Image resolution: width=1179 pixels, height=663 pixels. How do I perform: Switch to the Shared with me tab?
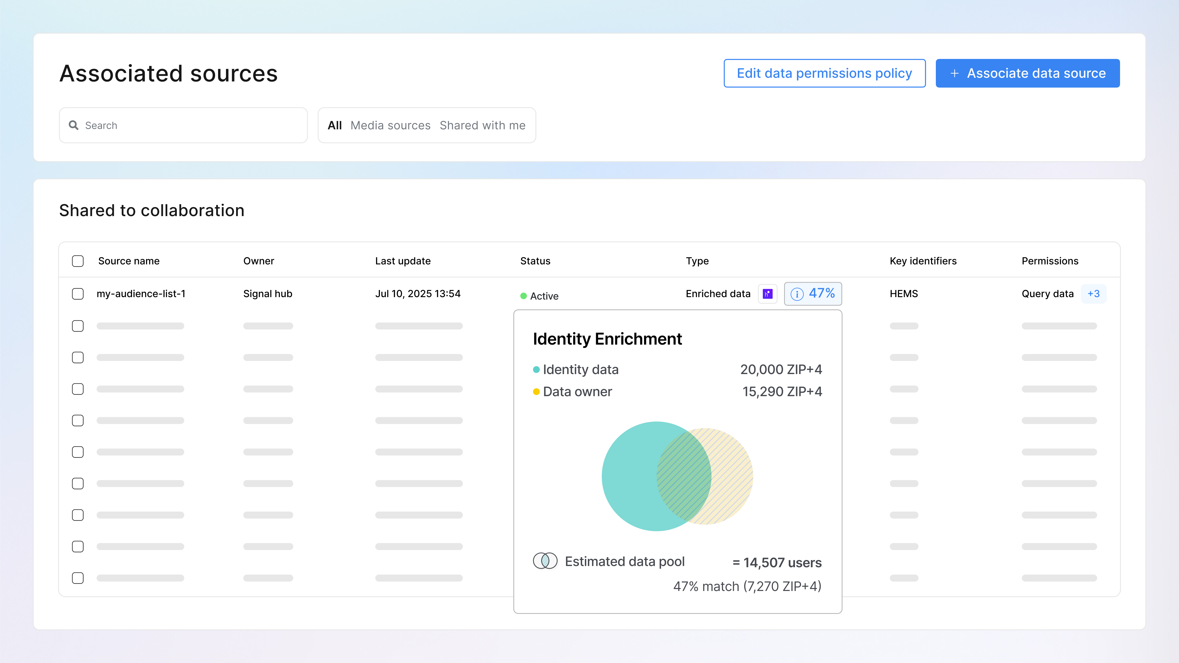483,125
